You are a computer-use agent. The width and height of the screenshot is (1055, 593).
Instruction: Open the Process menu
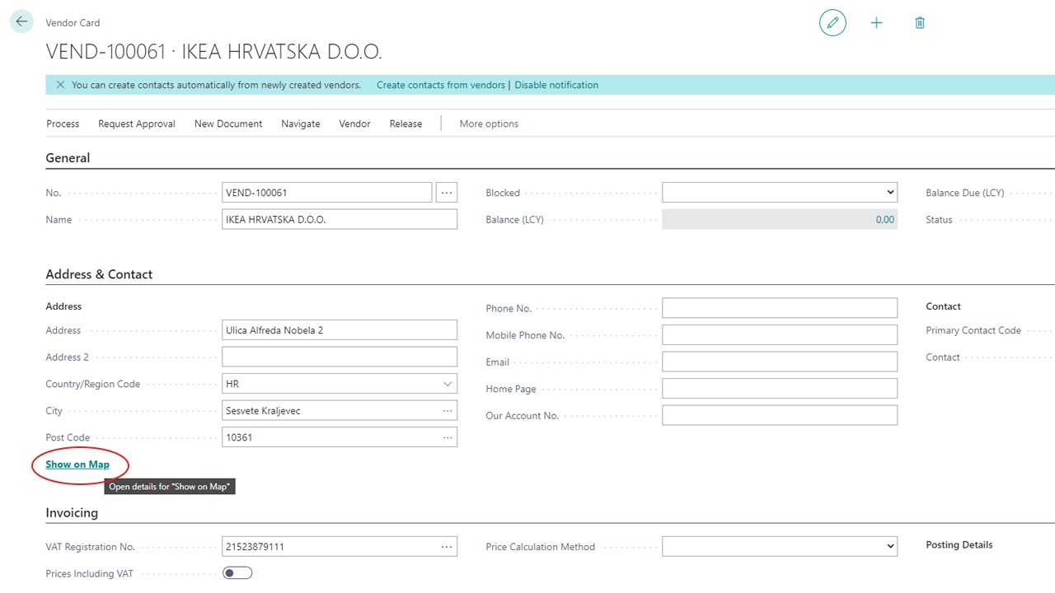pos(63,124)
